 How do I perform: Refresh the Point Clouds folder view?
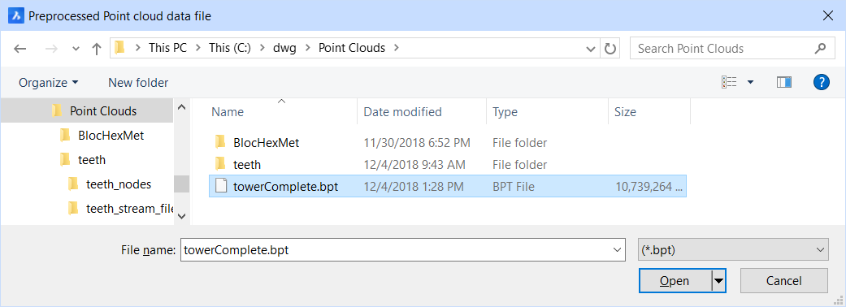(610, 49)
